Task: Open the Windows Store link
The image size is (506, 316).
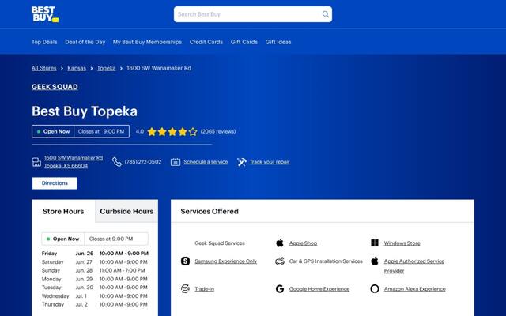Action: pos(402,243)
